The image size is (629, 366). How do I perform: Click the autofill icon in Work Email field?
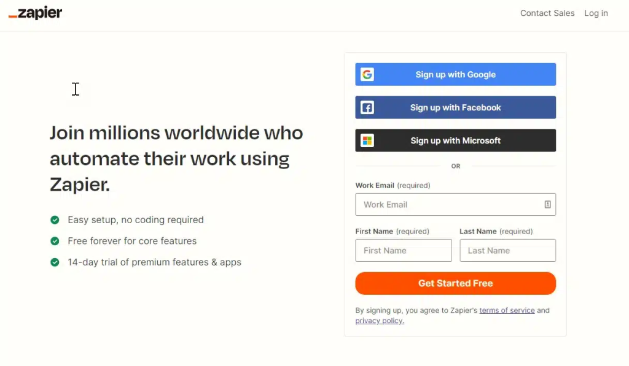pos(547,205)
